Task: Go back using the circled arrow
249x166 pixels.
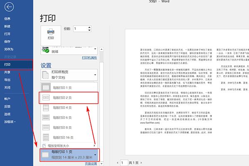Action: coord(9,7)
